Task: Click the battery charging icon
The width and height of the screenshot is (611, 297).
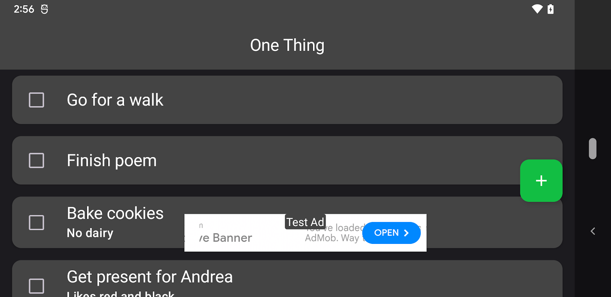Action: [x=551, y=9]
